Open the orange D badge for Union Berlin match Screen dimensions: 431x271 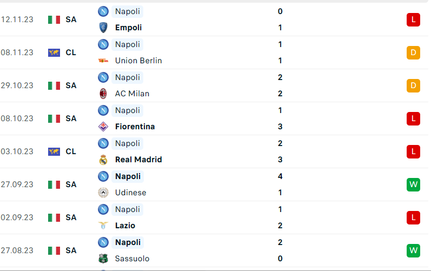413,52
